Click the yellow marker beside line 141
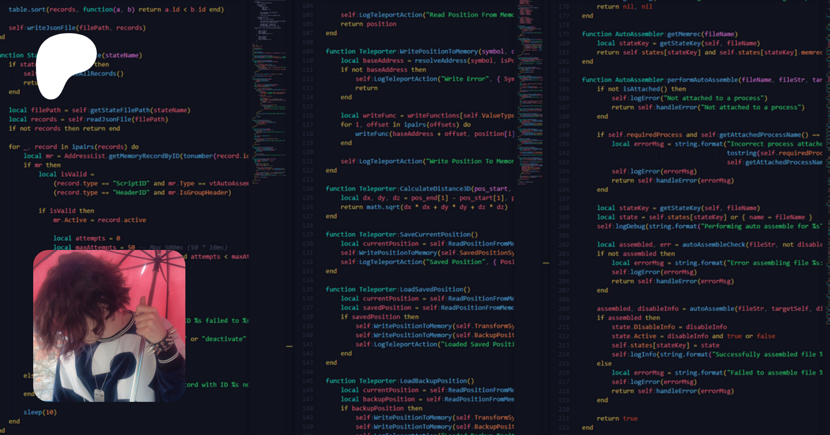The image size is (830, 435). pos(289,346)
